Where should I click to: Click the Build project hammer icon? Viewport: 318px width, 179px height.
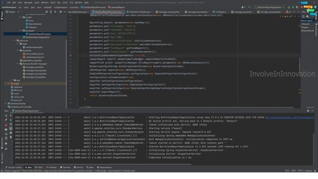[249, 7]
